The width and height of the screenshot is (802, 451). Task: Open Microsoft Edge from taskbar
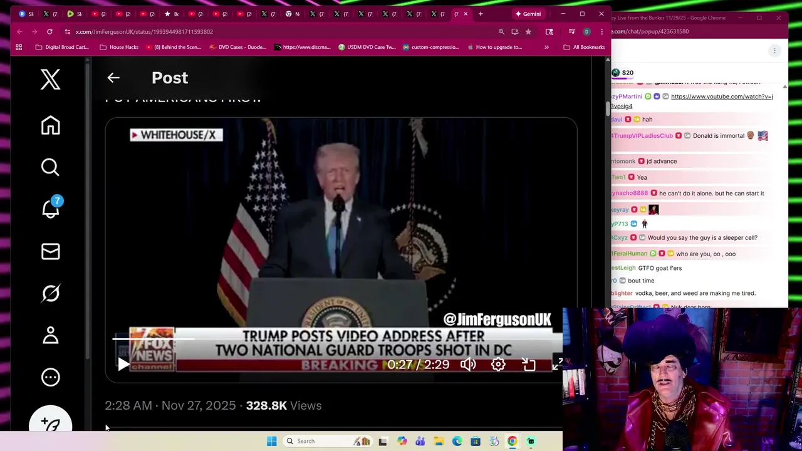tap(457, 441)
